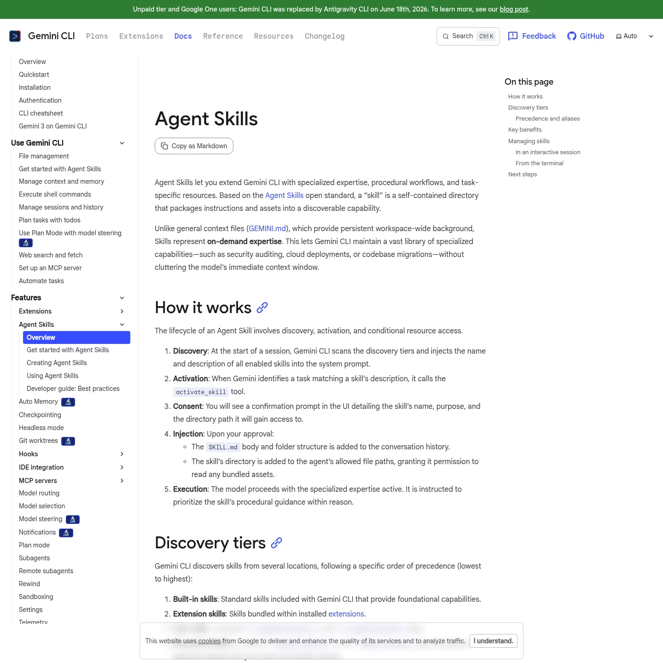Viewport: 663px width, 663px height.
Task: Open GitHub via the octocat icon
Action: (x=572, y=36)
